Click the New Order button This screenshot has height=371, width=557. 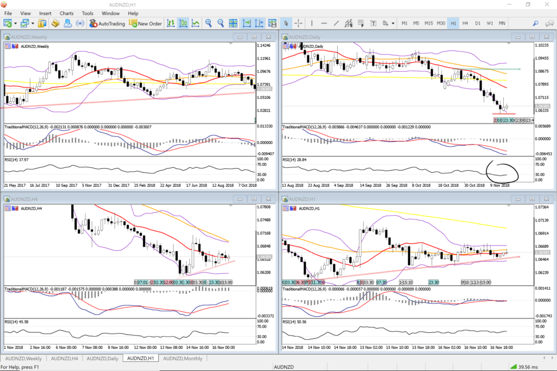click(145, 23)
